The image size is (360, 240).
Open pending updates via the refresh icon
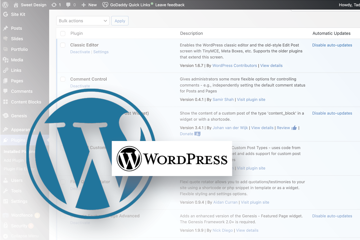(x=54, y=5)
